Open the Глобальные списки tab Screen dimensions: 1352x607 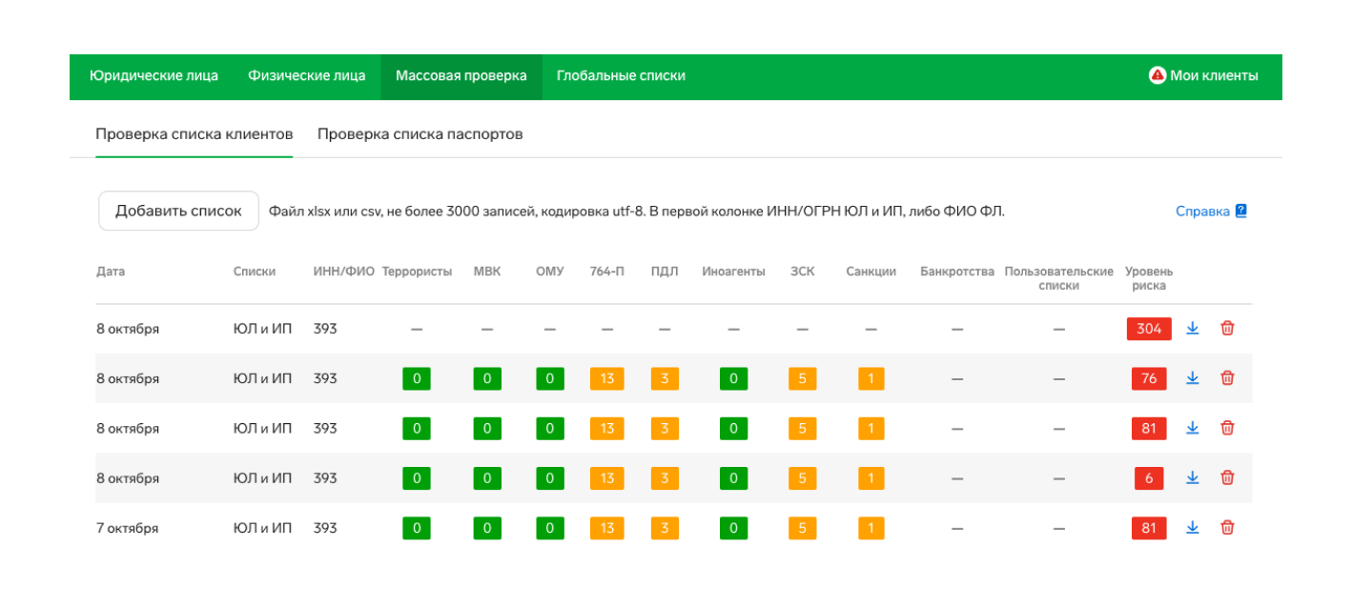tap(621, 76)
